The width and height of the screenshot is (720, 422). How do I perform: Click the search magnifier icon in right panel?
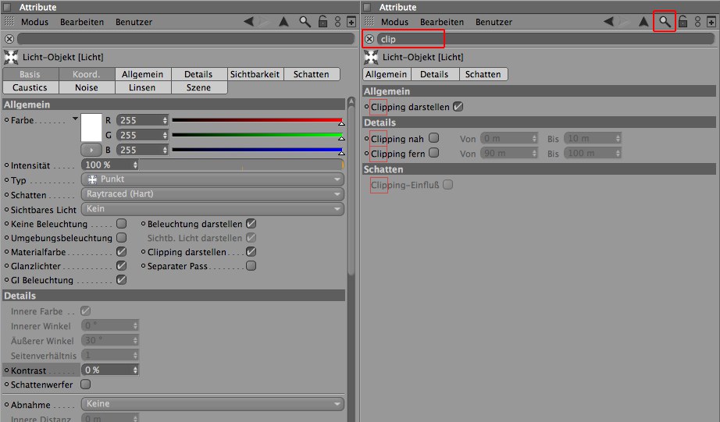(x=665, y=22)
